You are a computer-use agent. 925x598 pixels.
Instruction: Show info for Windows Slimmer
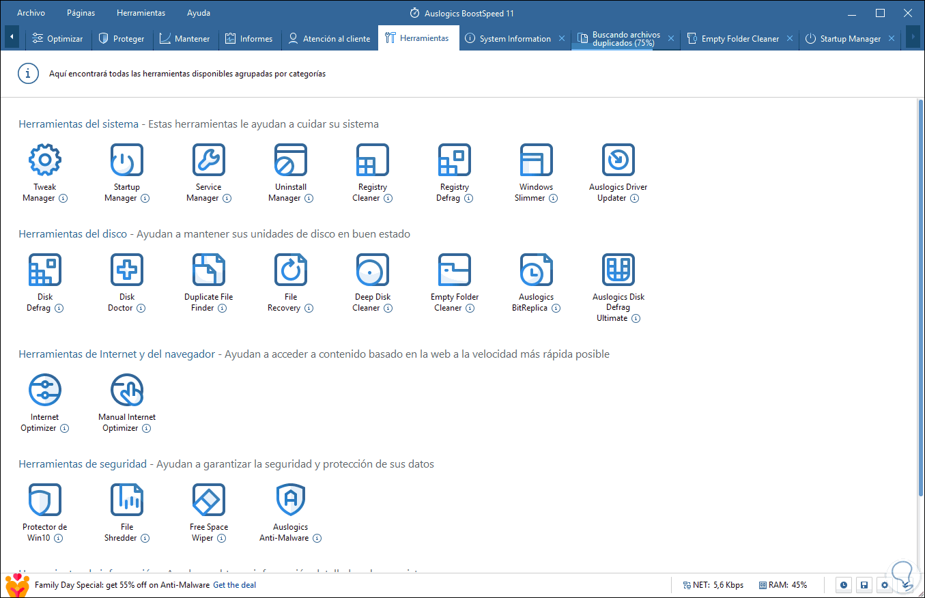[553, 199]
